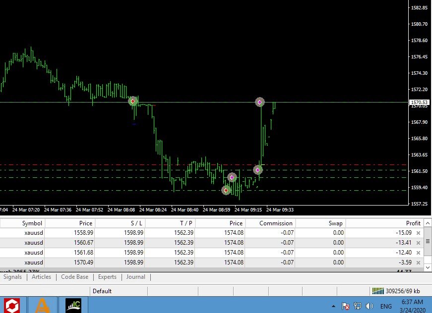This screenshot has height=313, width=432.
Task: Close the xauusd position opened at 1558.99
Action: [418, 233]
